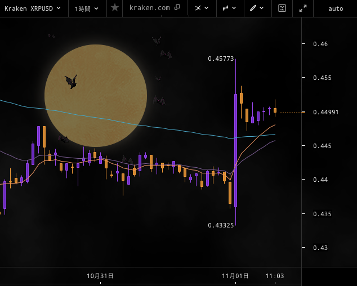Image resolution: width=357 pixels, height=286 pixels.
Task: Open the pencil drawing tools dropdown
Action: click(257, 8)
